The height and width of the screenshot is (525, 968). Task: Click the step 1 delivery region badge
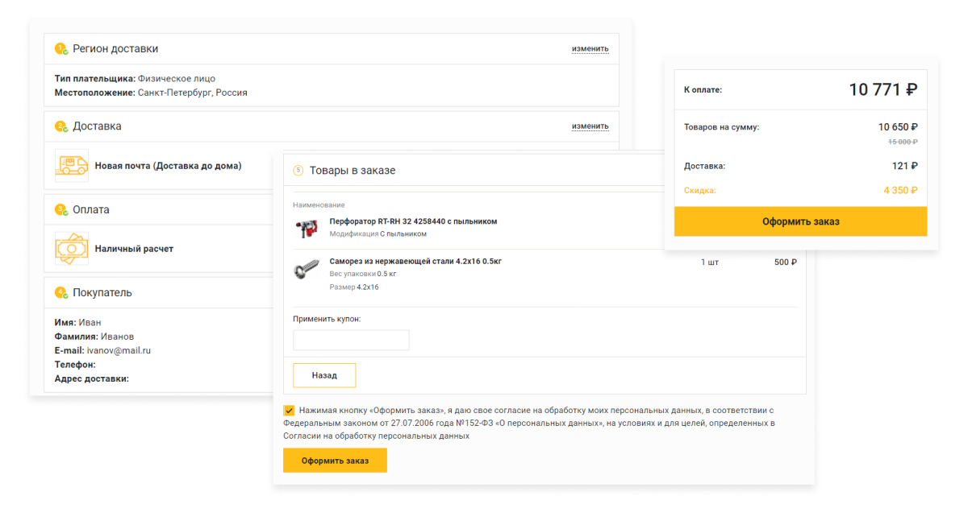[61, 49]
